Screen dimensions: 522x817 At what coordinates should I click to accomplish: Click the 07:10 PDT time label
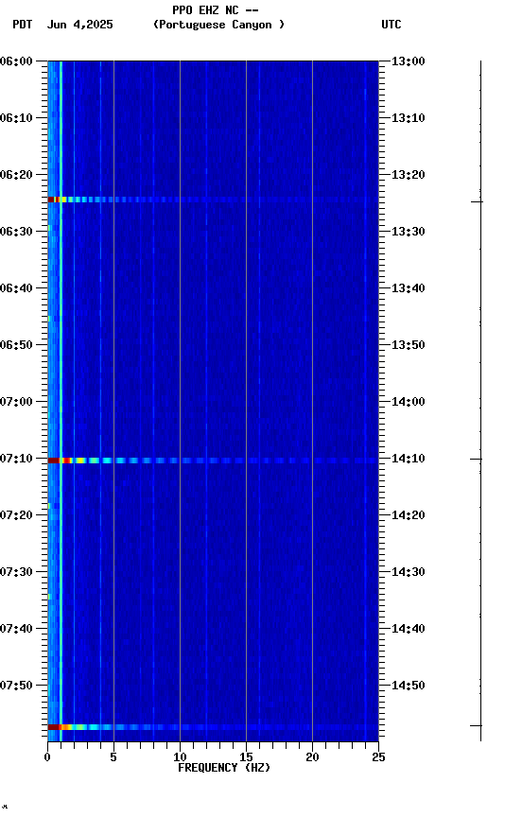(x=16, y=459)
